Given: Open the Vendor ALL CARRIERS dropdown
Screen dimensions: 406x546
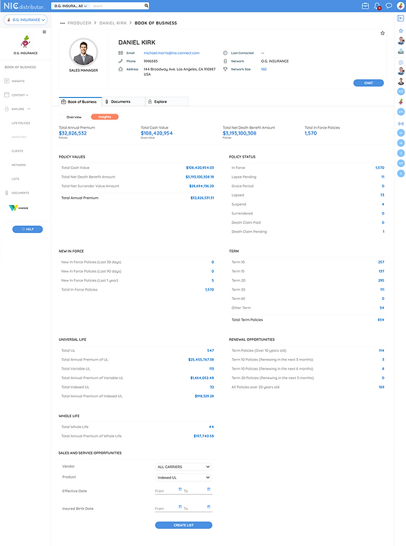Looking at the screenshot, I should [x=184, y=467].
